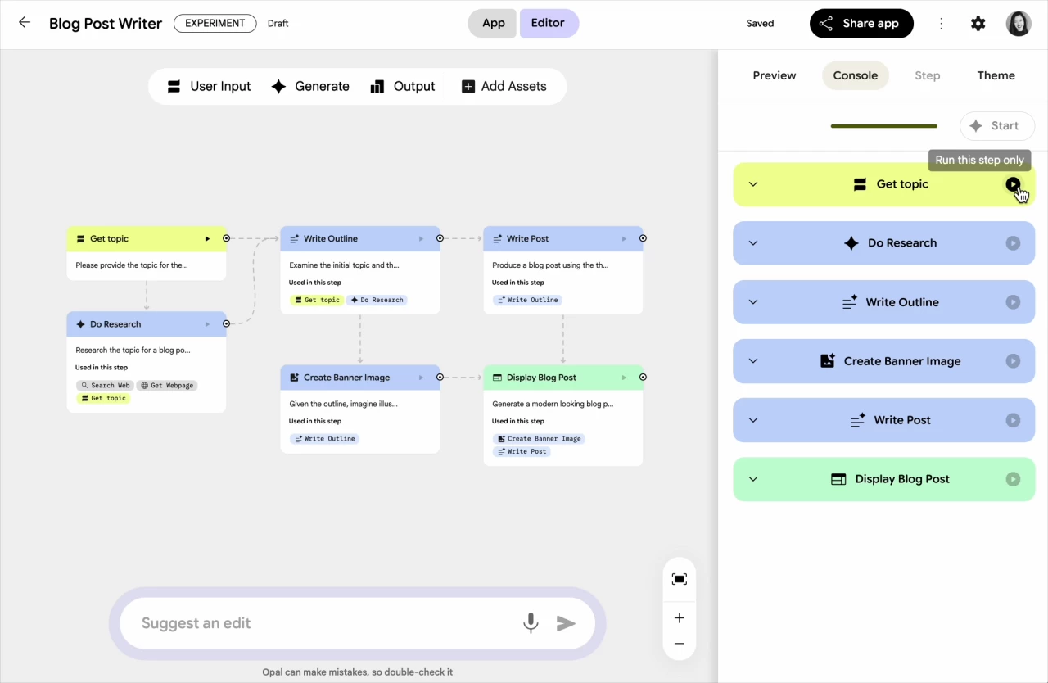This screenshot has height=683, width=1048.
Task: Expand the Display Blog Post step details
Action: pos(753,479)
